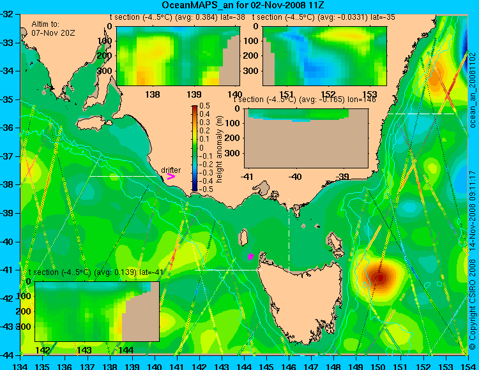Click latitude label -32 on the main left axis
Viewport: 479px width, 370px height.
[7, 14]
